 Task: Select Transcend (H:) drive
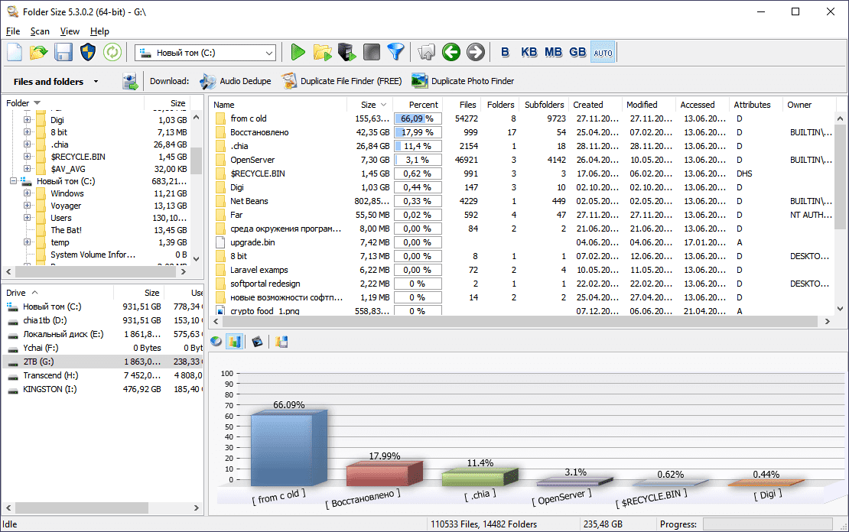(x=103, y=375)
